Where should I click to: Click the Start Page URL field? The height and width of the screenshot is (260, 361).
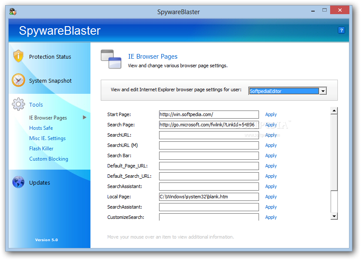click(209, 114)
